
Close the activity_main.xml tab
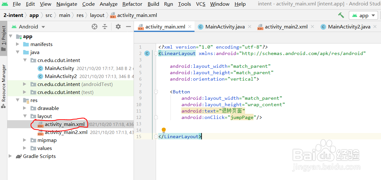[190, 27]
